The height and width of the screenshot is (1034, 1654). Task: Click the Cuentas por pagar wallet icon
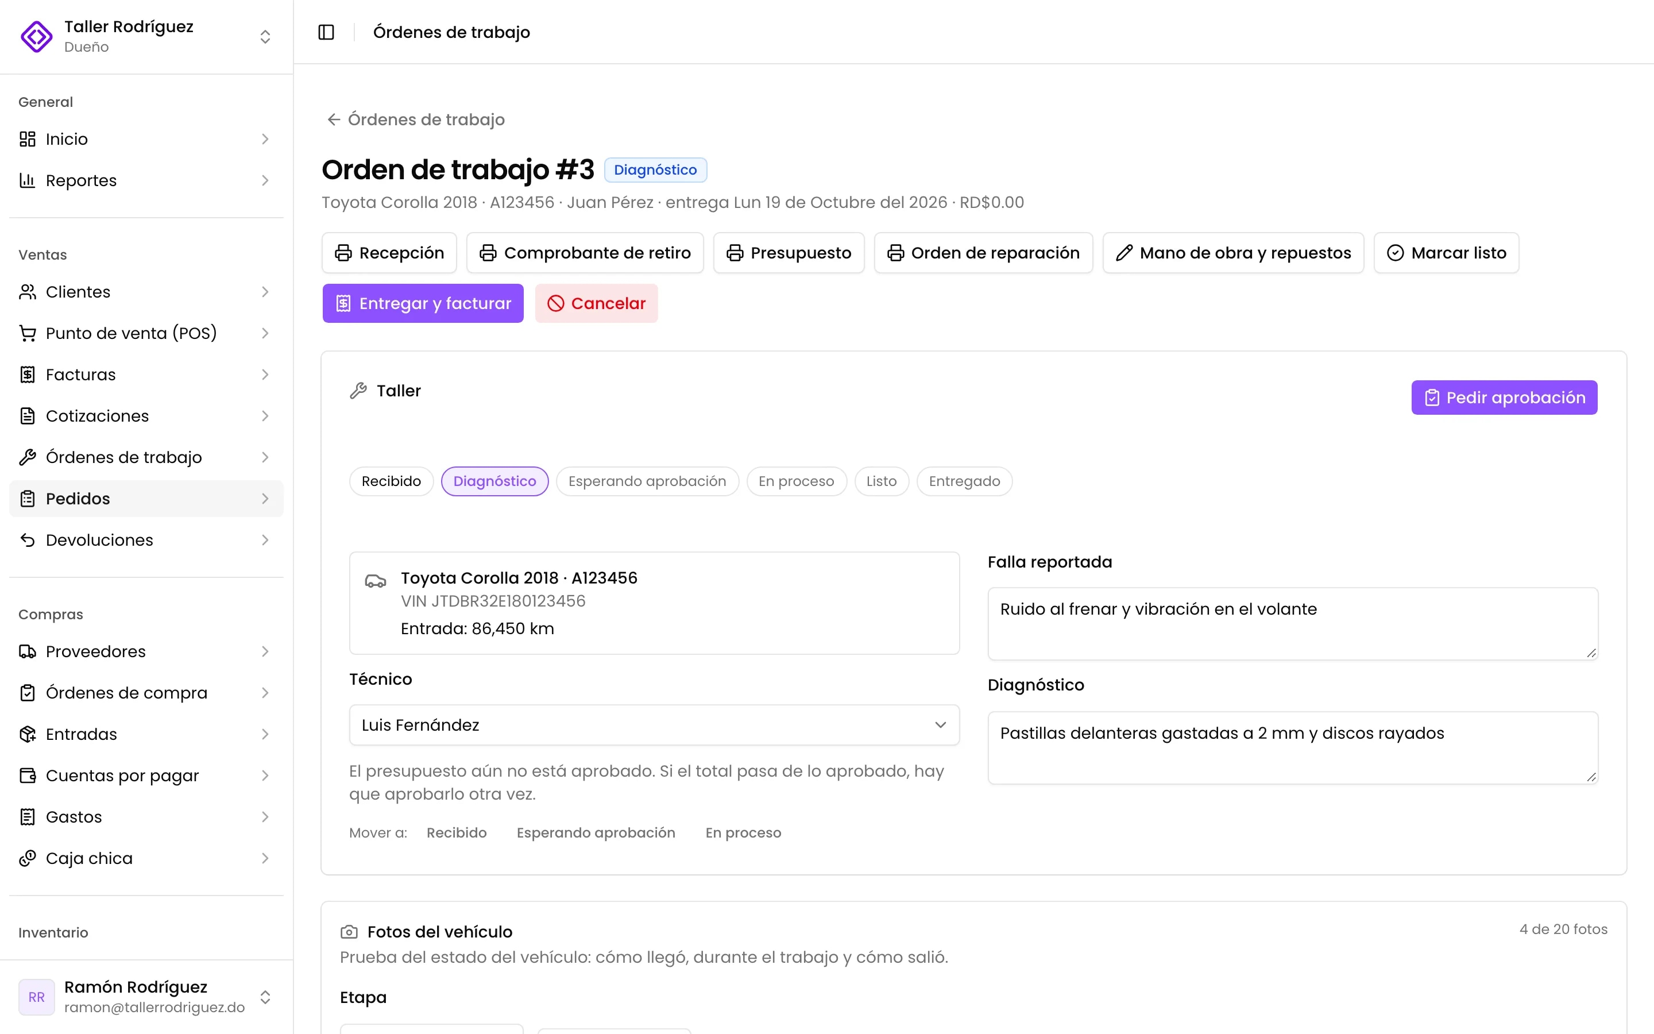pyautogui.click(x=28, y=775)
